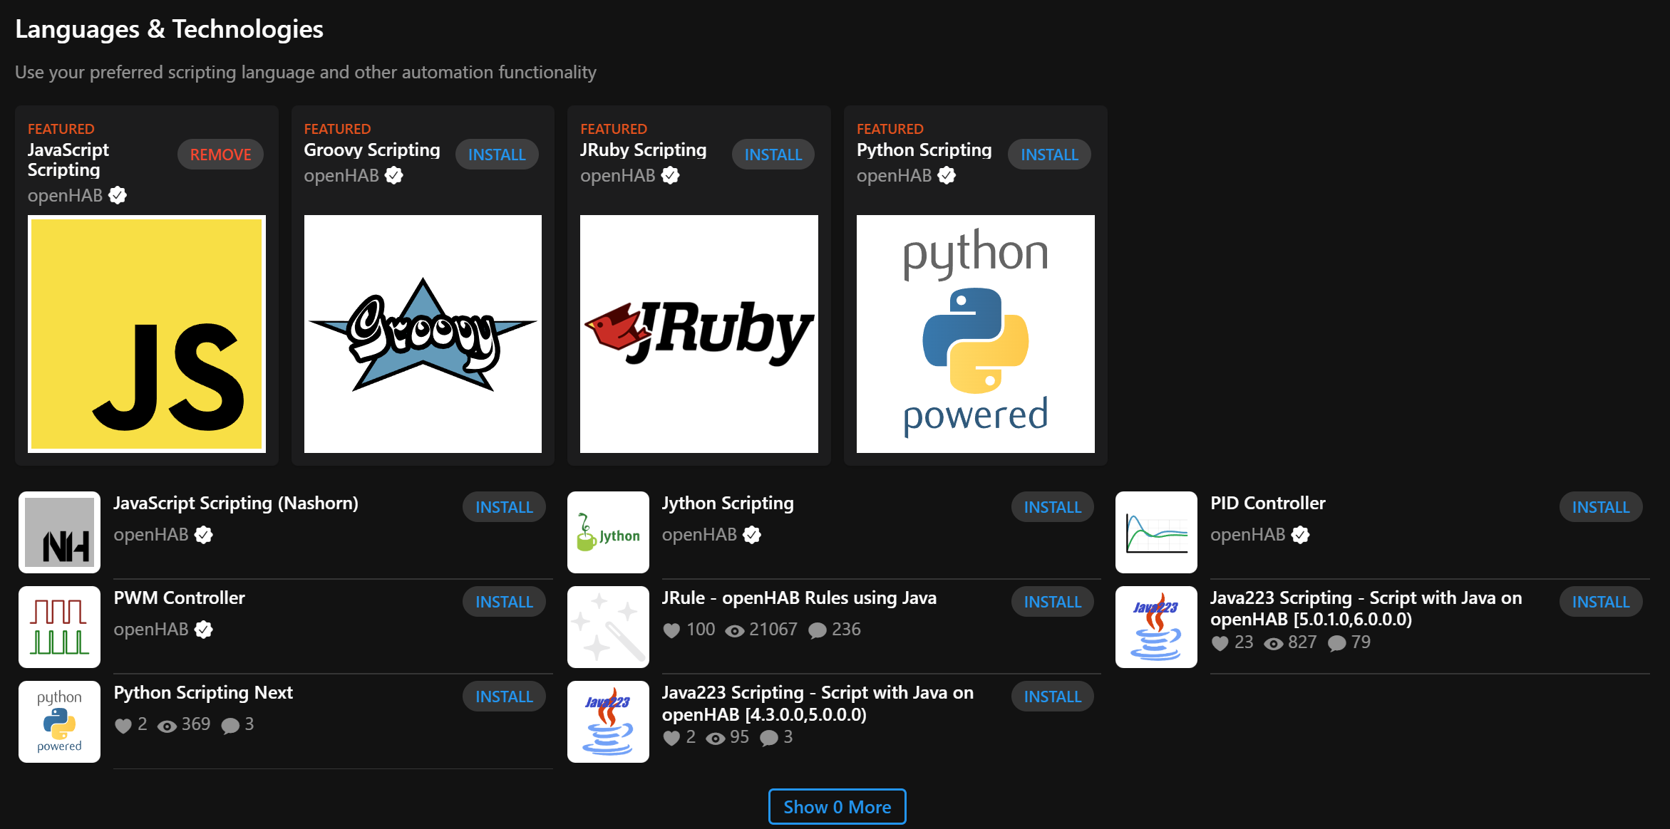
Task: Click the Java223 Scripting Java icon
Action: [1155, 626]
